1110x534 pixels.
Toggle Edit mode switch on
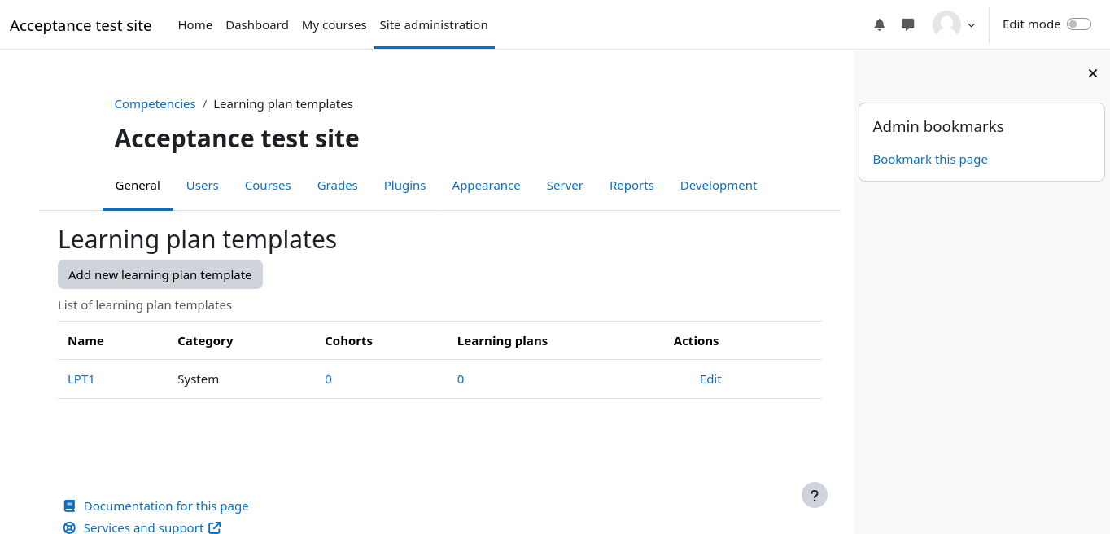pyautogui.click(x=1078, y=24)
